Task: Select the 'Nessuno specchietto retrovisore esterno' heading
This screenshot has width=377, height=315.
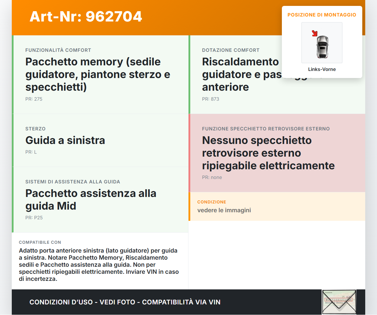Action: [268, 153]
